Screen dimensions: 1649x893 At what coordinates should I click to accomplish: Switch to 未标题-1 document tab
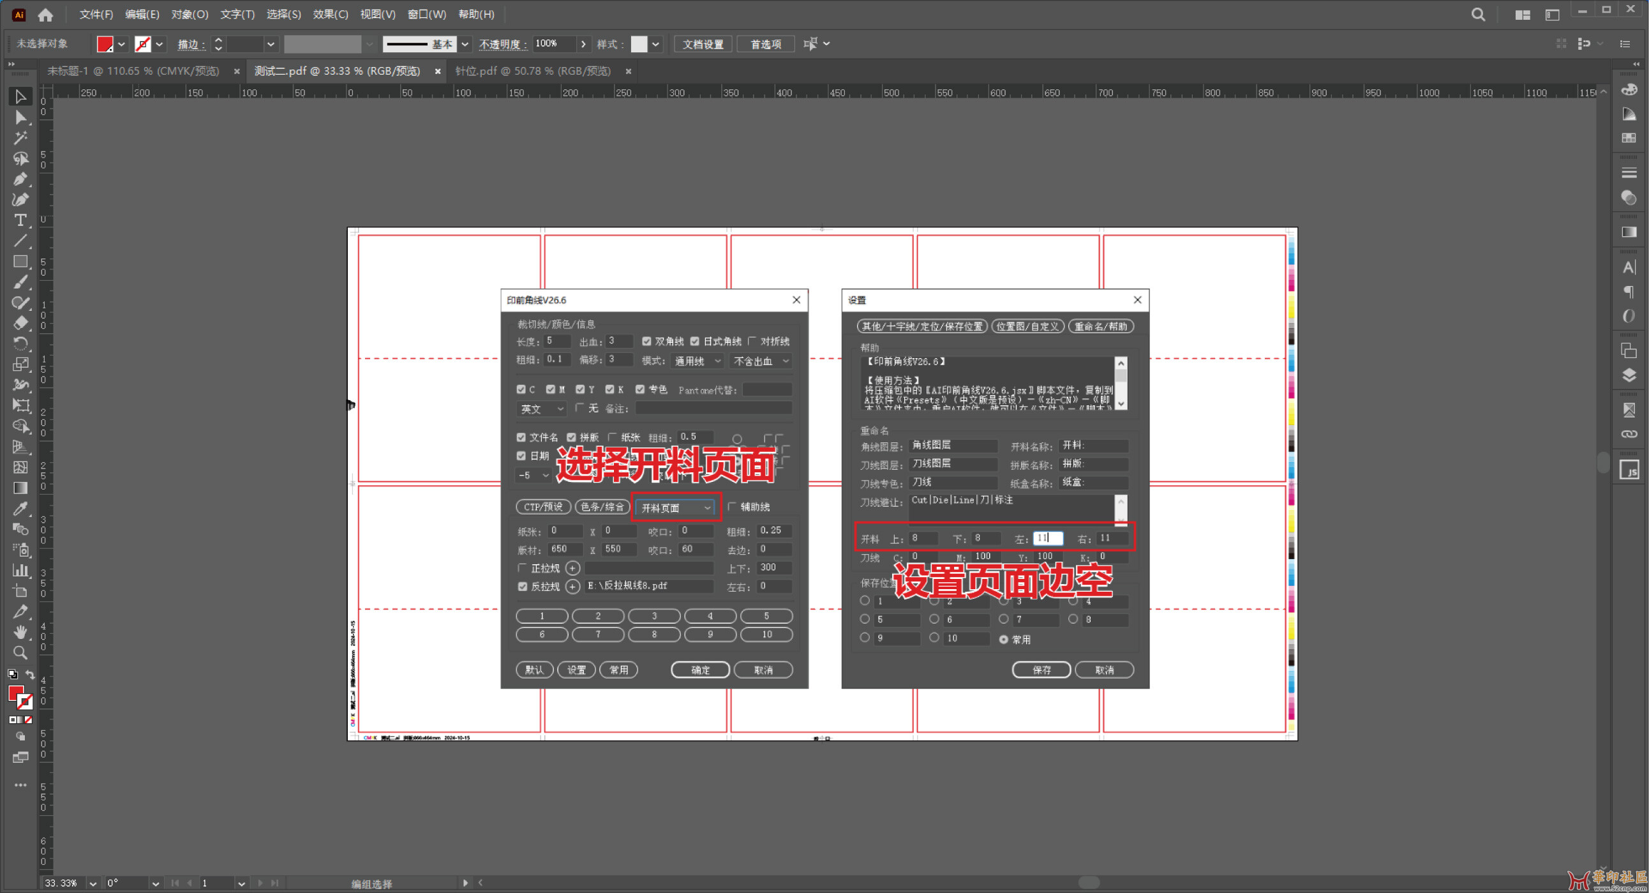point(133,71)
